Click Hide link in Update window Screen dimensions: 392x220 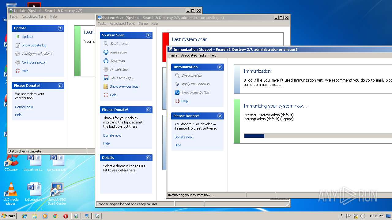pos(18,115)
